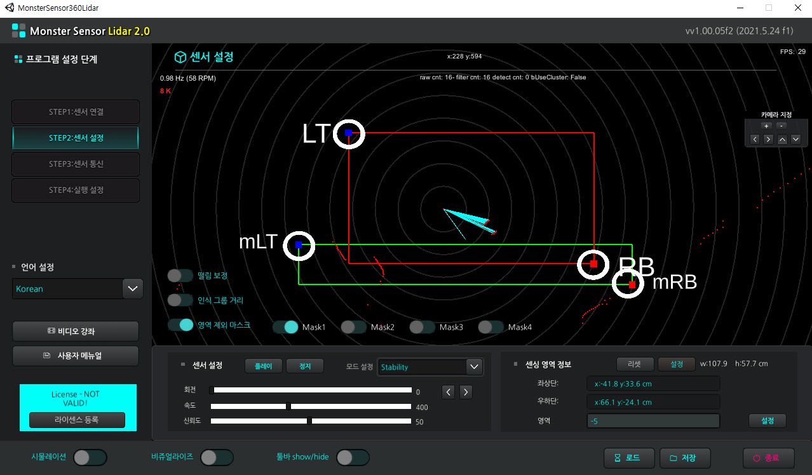The image size is (812, 475).
Task: Open the 사용자 메뉴얼 user manual
Action: [x=76, y=356]
